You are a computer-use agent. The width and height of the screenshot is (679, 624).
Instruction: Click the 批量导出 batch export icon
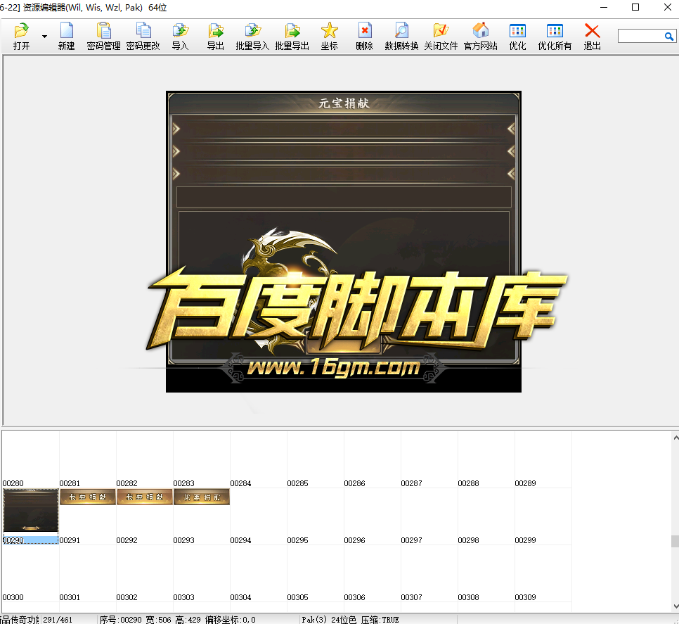(x=292, y=37)
